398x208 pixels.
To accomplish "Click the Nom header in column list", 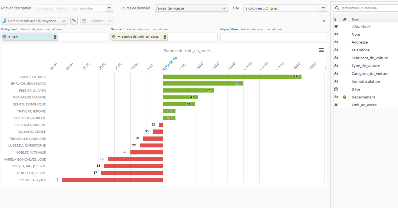I will [x=355, y=19].
